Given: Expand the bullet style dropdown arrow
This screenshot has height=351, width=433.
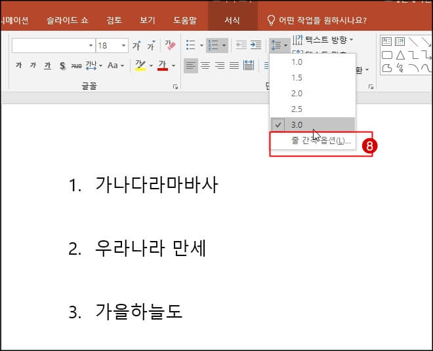Looking at the screenshot, I should point(201,45).
